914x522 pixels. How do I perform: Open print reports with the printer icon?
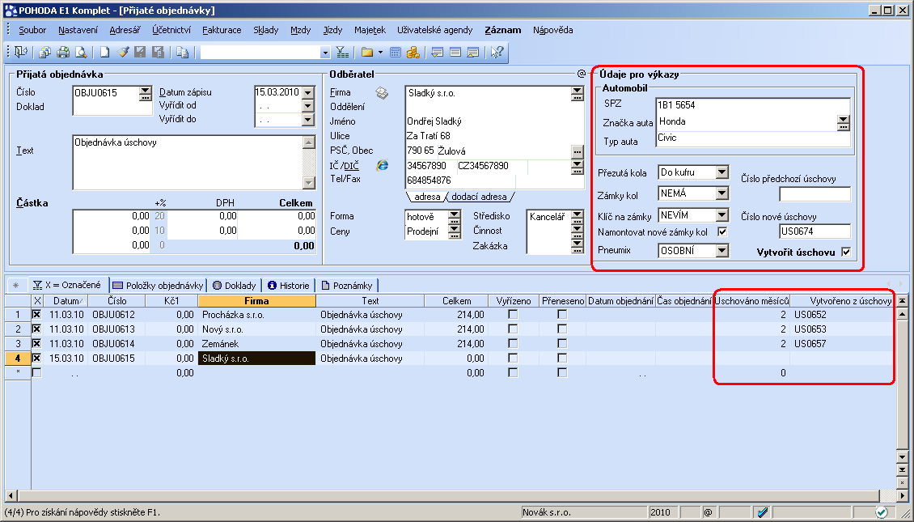click(x=63, y=53)
